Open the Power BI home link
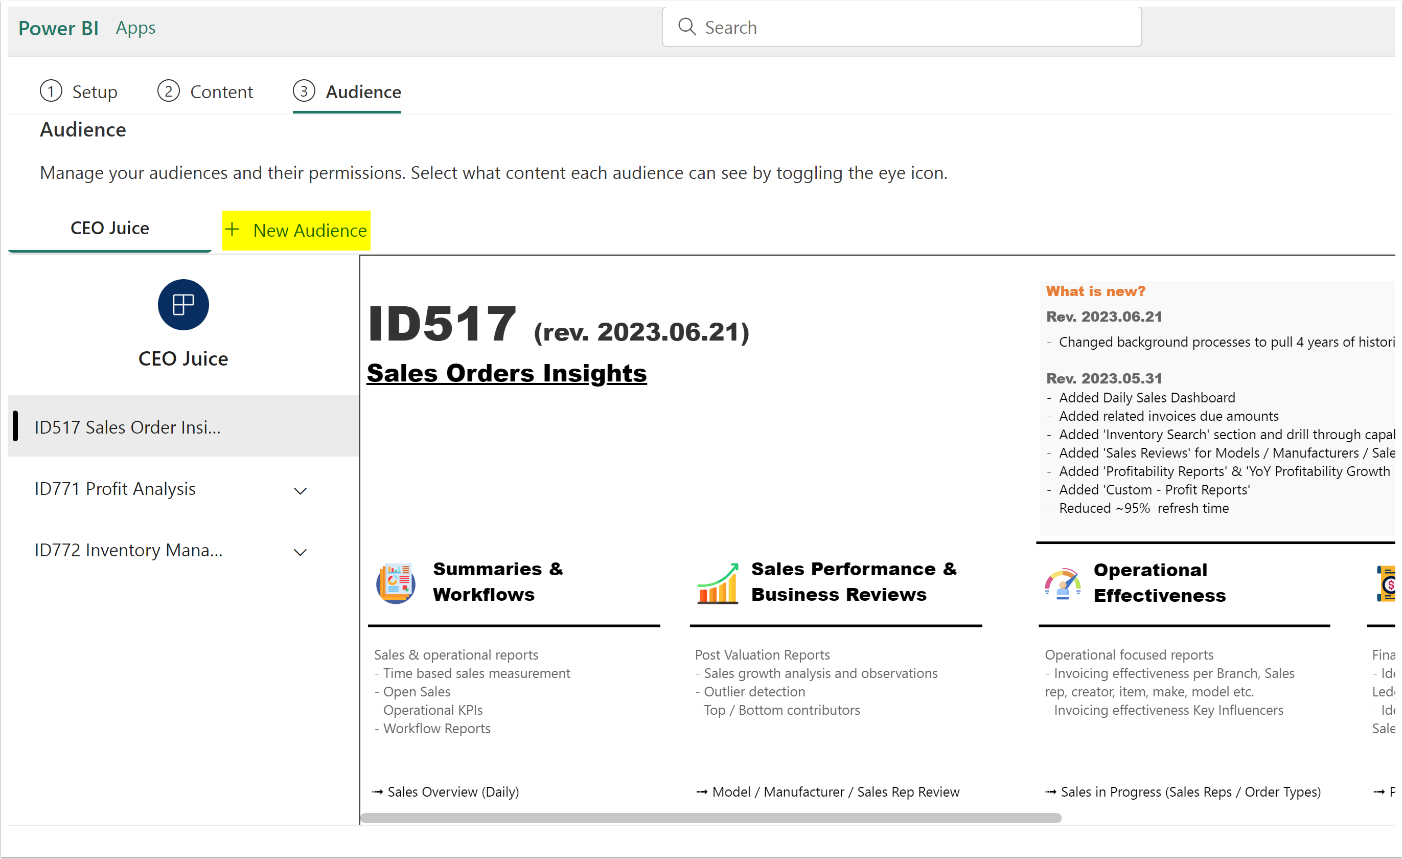The width and height of the screenshot is (1403, 859). (58, 28)
